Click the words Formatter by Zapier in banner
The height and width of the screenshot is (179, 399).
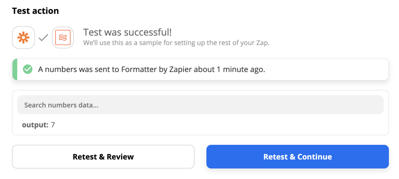[x=156, y=69]
